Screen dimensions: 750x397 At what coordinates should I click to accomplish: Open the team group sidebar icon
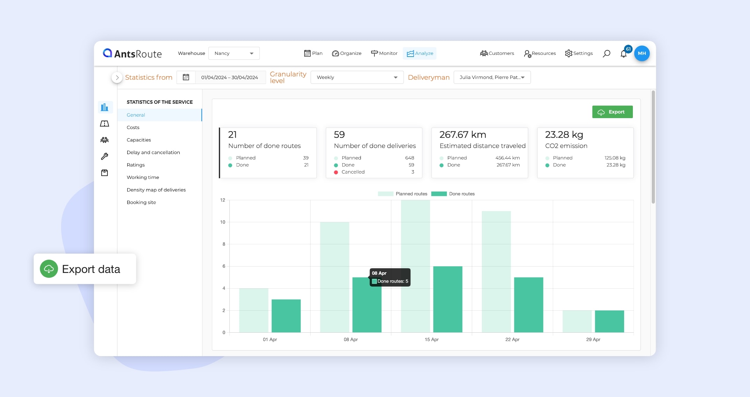point(105,140)
